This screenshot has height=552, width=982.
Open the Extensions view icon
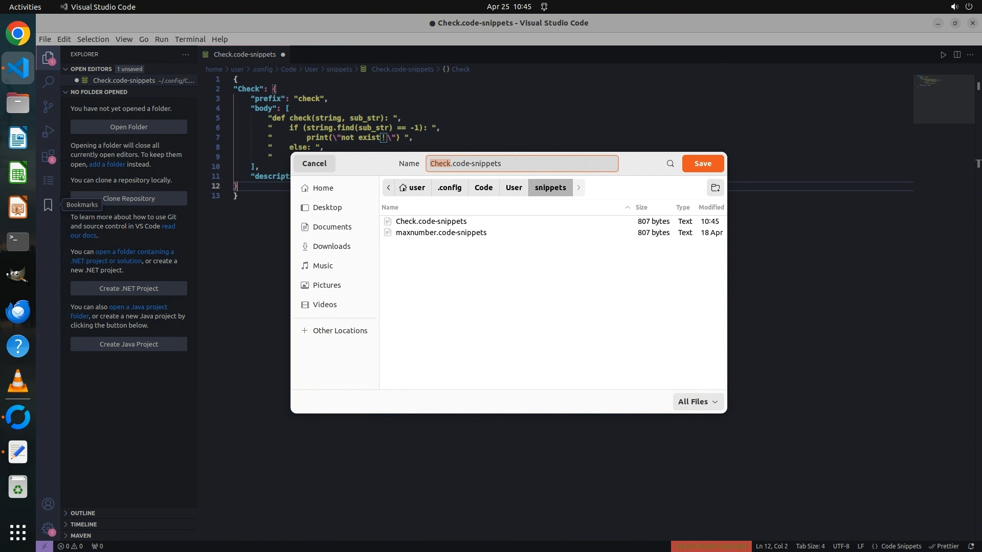(x=48, y=156)
